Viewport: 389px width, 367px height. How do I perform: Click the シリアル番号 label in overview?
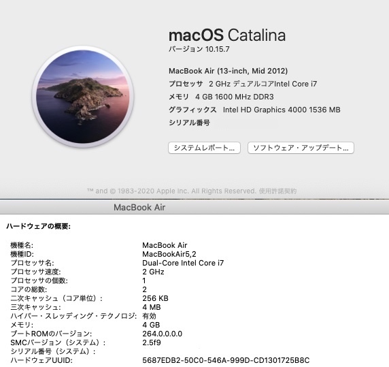coord(189,123)
